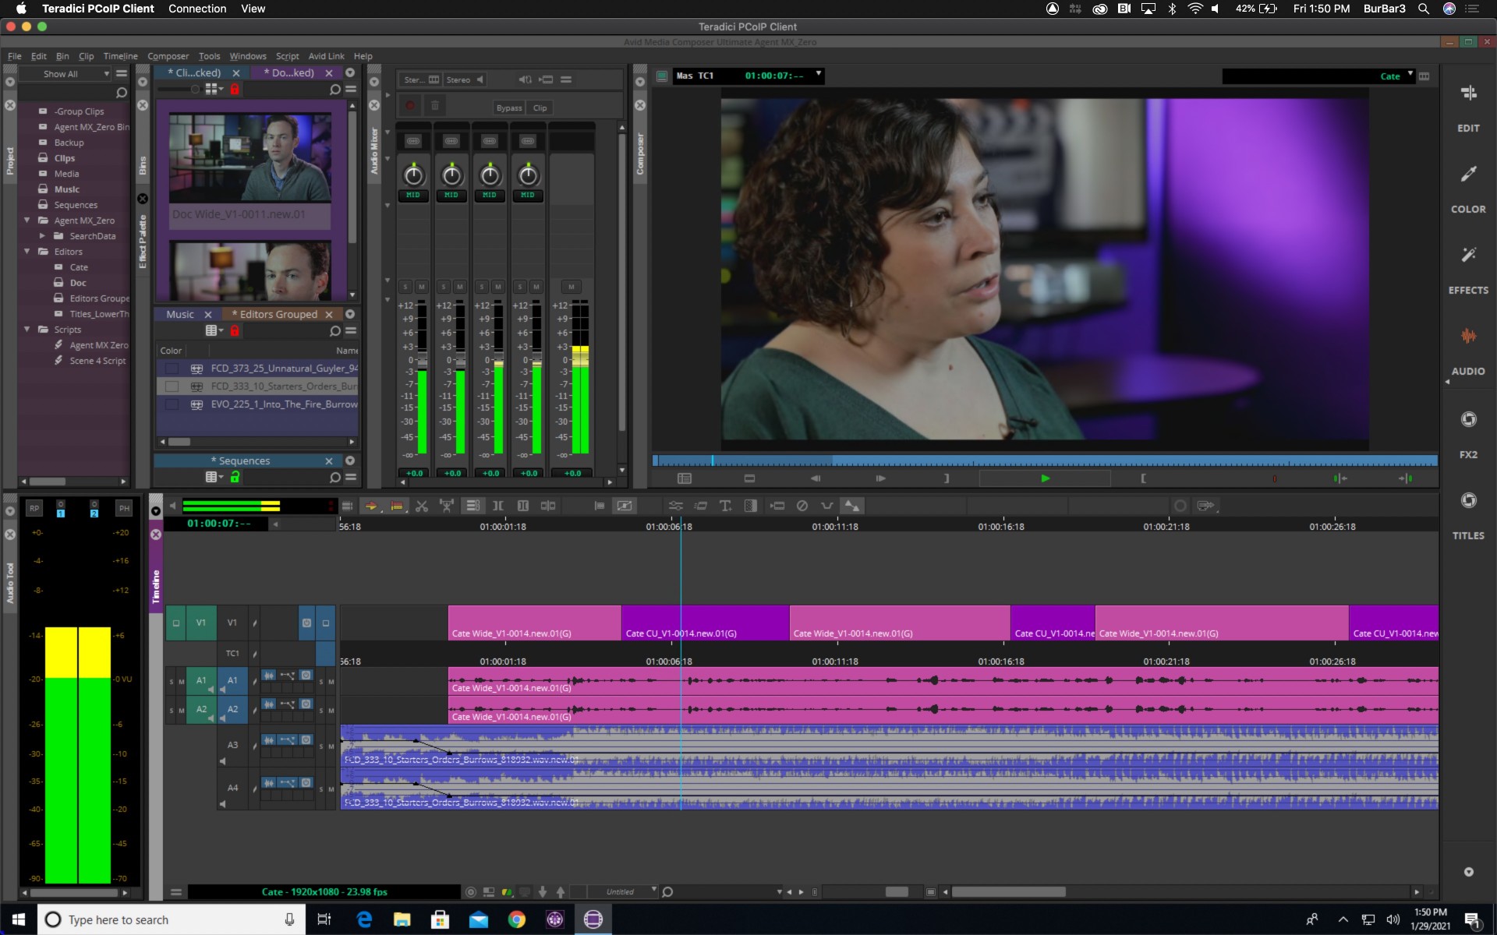The image size is (1497, 935).
Task: Solo the first Audio Mixer channel
Action: [407, 287]
